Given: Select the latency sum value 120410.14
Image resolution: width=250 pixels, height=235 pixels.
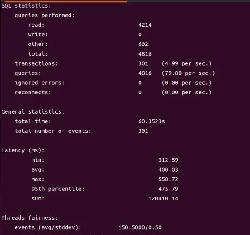Looking at the screenshot, I should tap(163, 199).
